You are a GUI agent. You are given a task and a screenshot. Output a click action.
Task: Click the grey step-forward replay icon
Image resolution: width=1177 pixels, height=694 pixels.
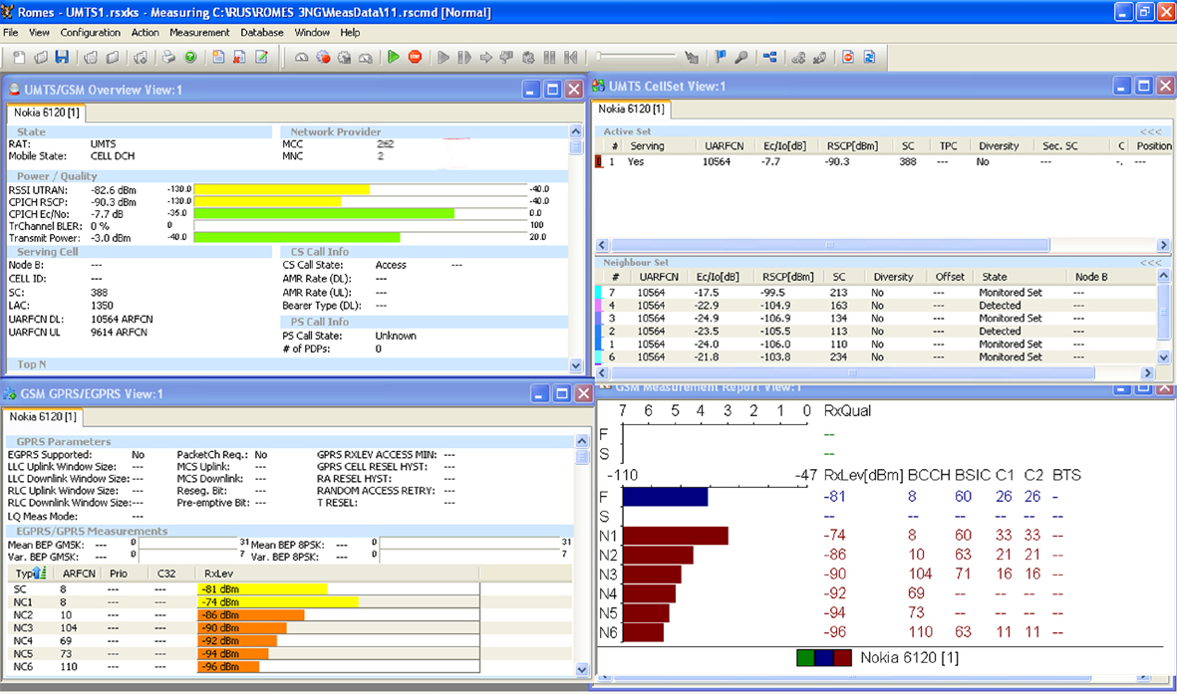463,57
